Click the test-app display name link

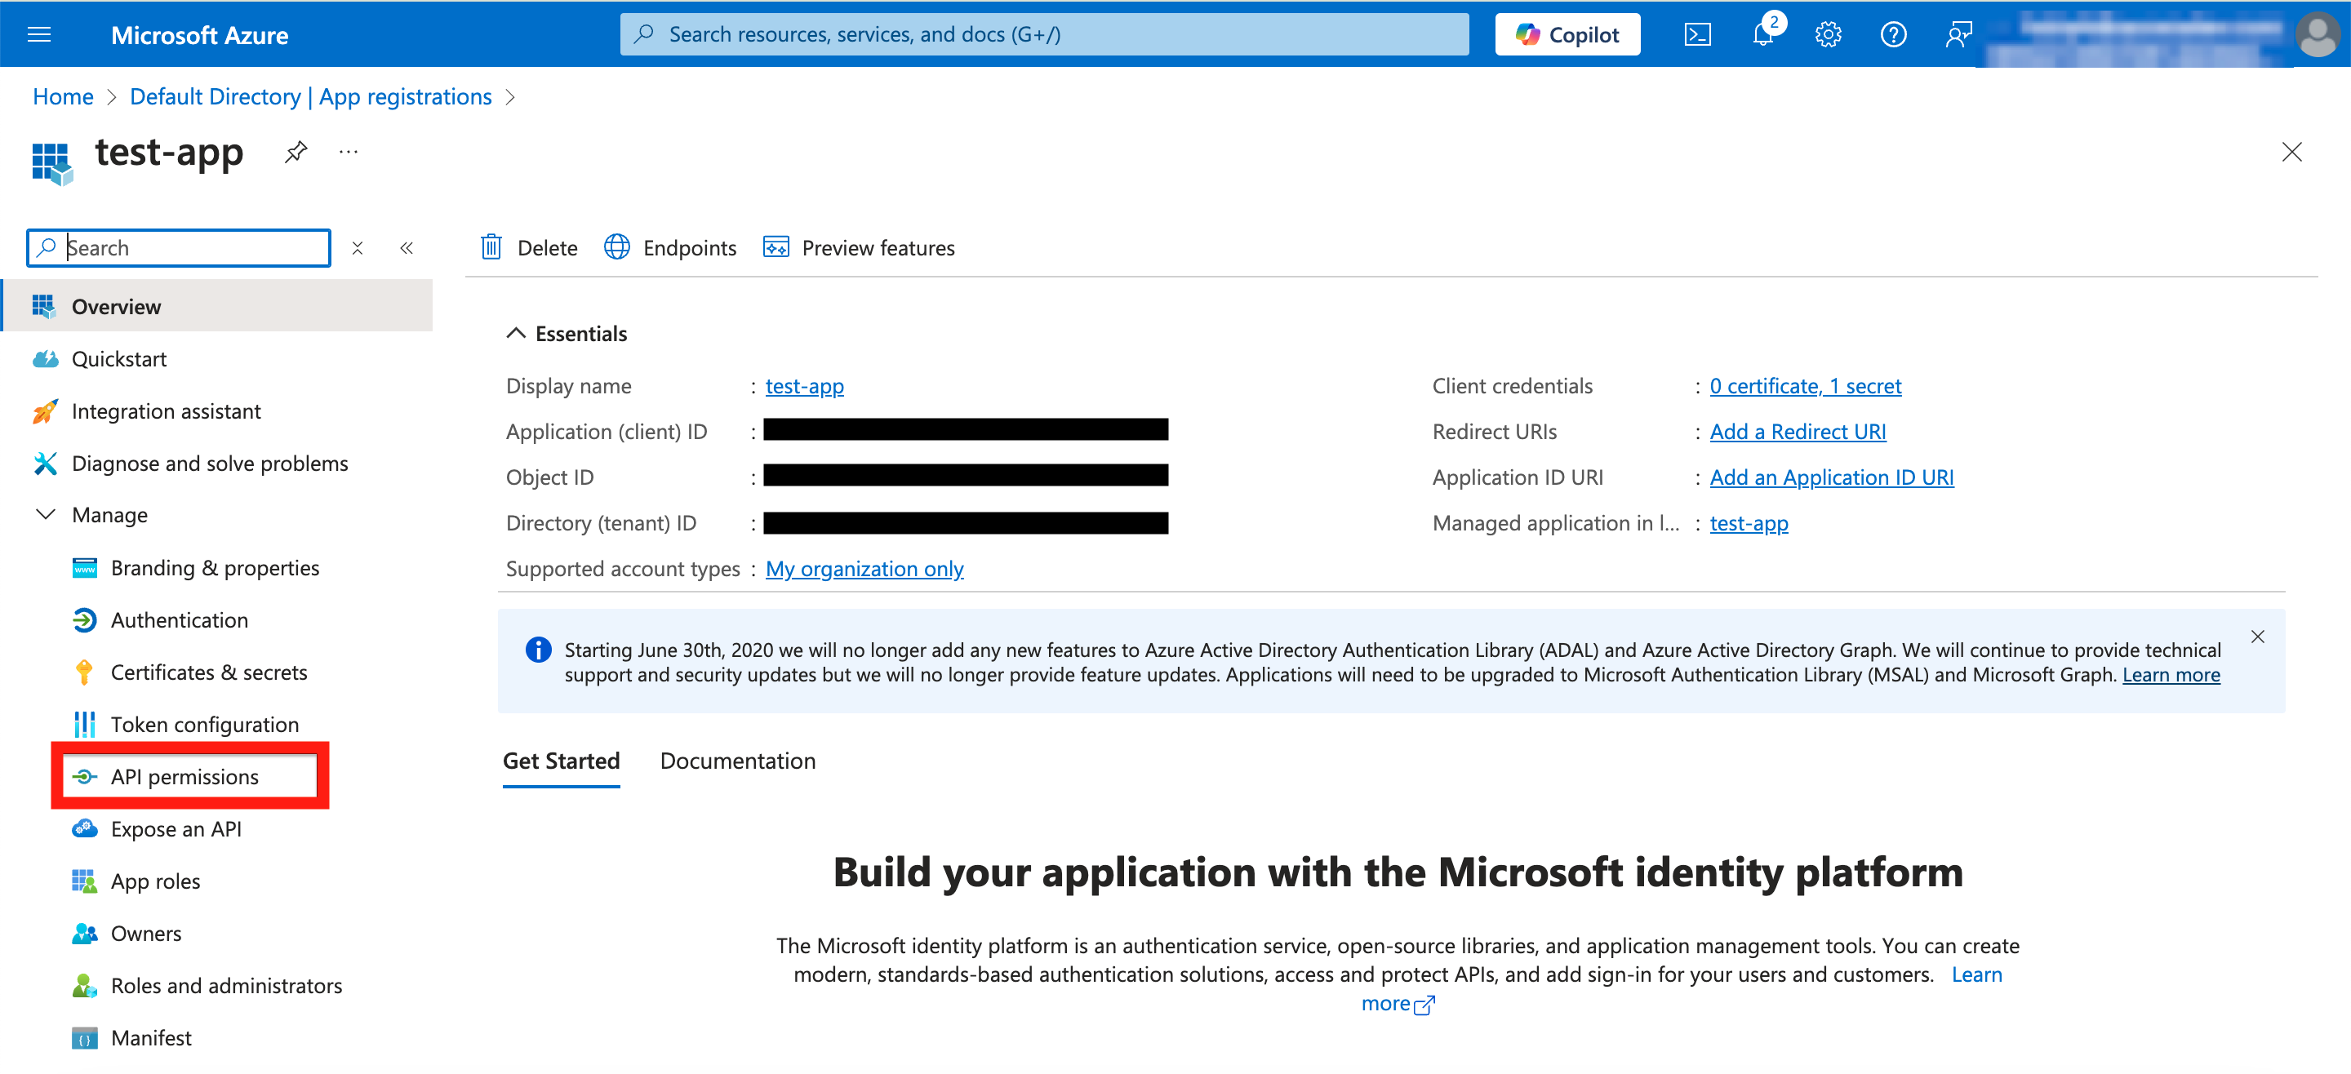tap(804, 386)
